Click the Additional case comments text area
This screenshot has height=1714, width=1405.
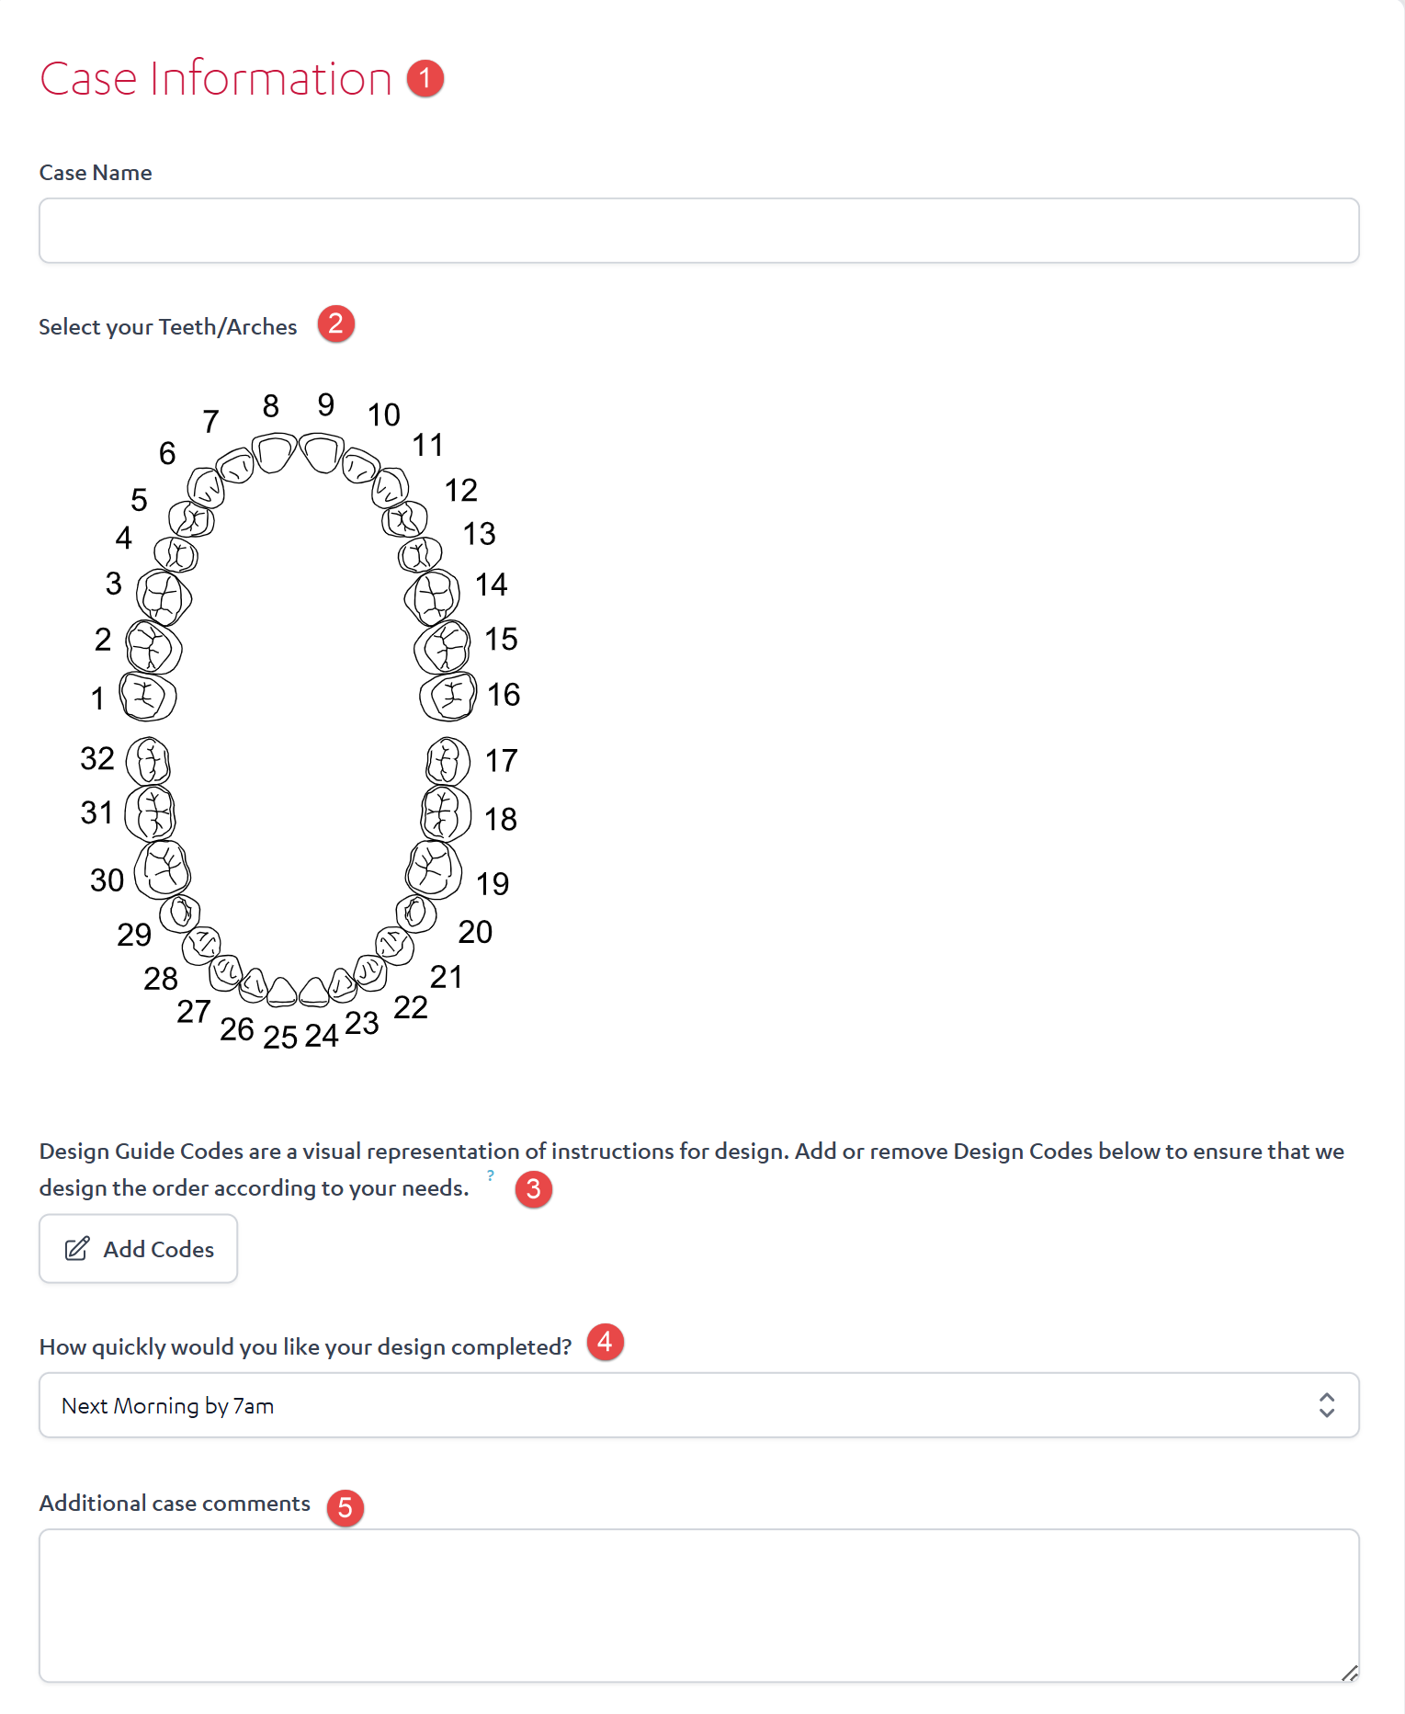tap(698, 1606)
